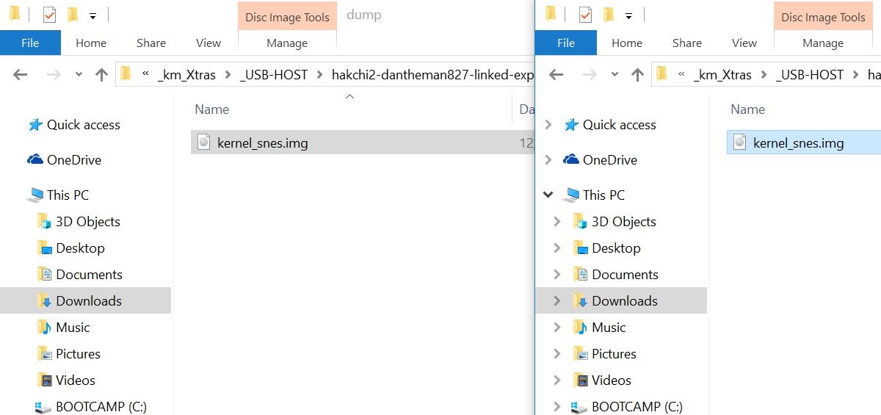Image resolution: width=881 pixels, height=415 pixels.
Task: Go back in right Explorer window
Action: tap(556, 74)
